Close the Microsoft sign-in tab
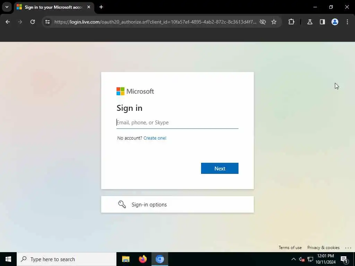355x266 pixels. [x=89, y=7]
